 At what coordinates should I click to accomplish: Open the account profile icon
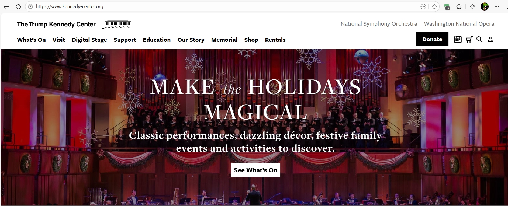coord(490,39)
